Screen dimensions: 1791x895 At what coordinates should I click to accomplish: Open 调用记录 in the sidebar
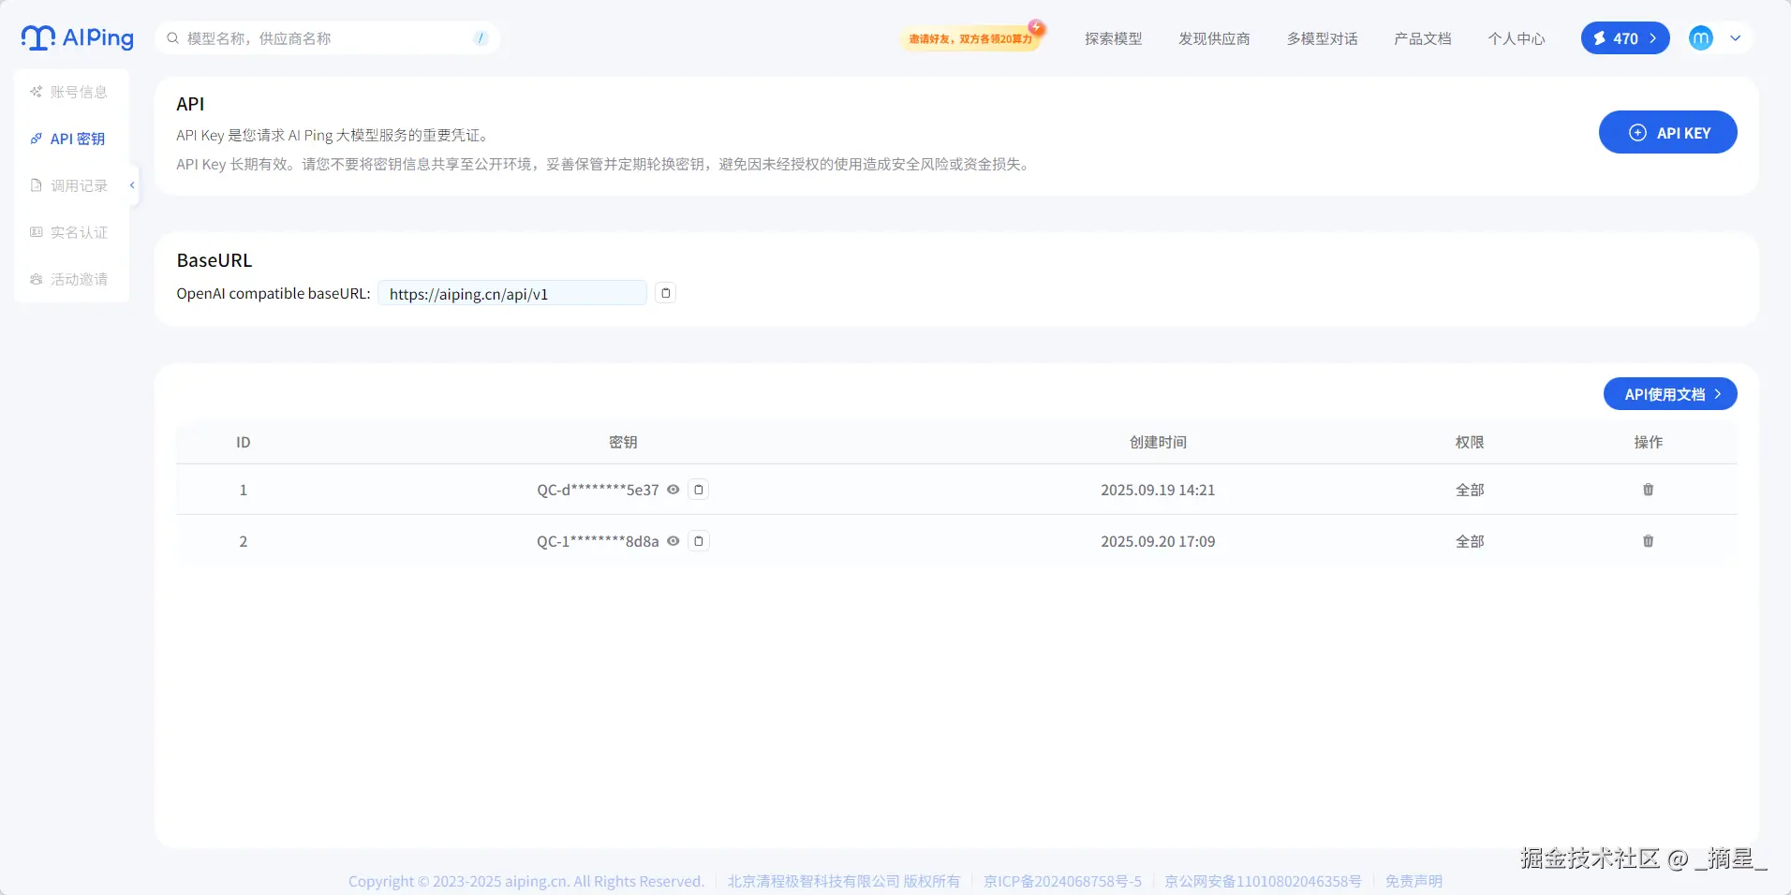[71, 185]
